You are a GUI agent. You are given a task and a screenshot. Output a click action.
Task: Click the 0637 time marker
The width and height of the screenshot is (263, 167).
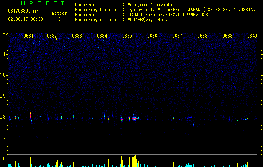(177, 36)
